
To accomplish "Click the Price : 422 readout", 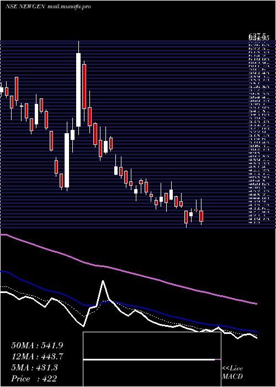I will coord(34,379).
